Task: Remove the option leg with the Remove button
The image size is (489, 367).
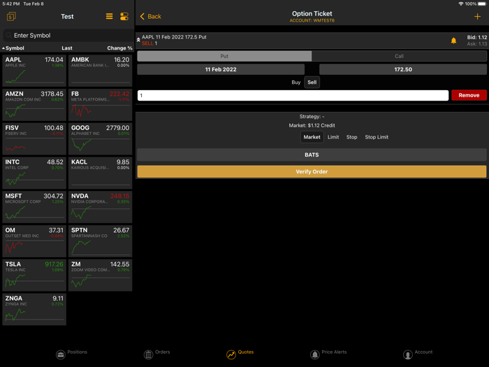Action: (469, 95)
